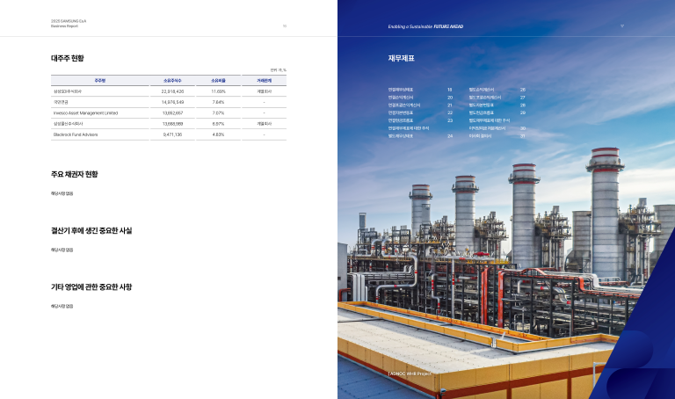Go to 연결손익계산서 on page 20

coord(401,98)
